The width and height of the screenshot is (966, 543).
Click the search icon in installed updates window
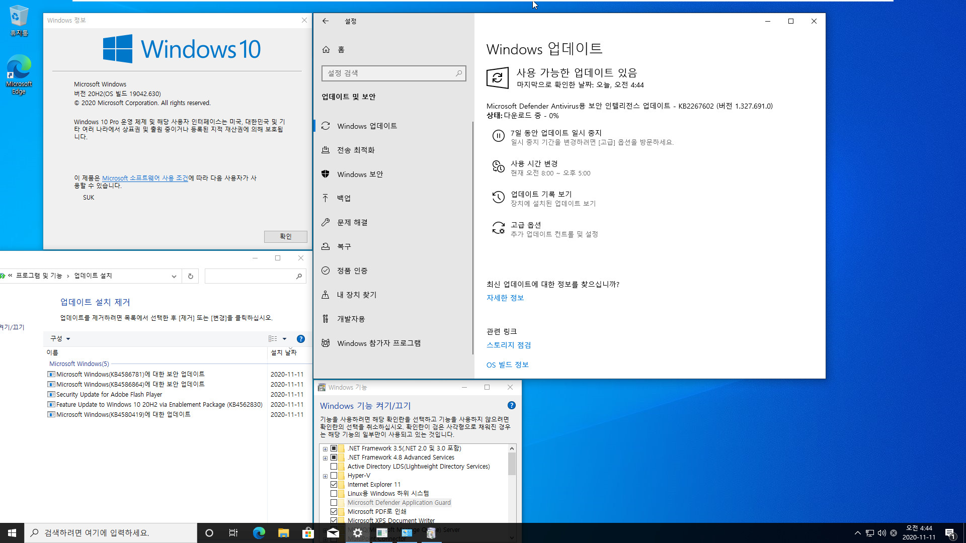(x=299, y=276)
